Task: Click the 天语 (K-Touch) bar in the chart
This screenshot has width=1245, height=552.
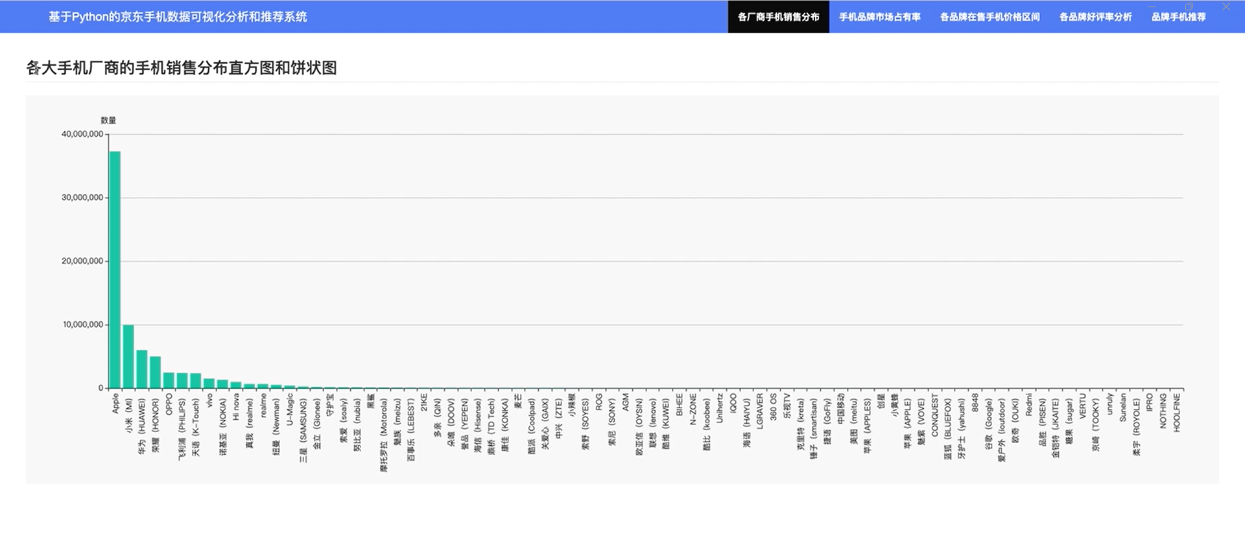Action: pyautogui.click(x=195, y=381)
